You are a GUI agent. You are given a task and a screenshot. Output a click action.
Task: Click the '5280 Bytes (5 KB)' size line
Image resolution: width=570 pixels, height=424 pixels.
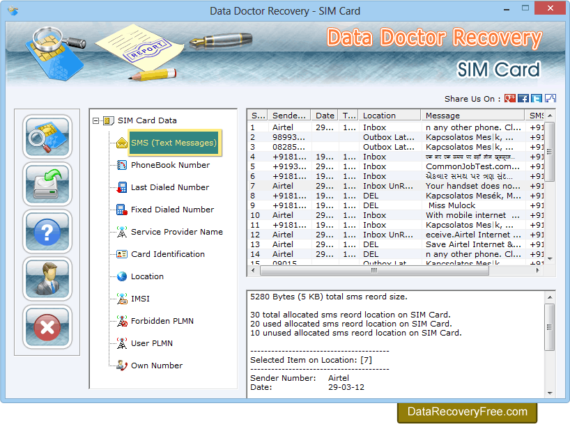pyautogui.click(x=329, y=297)
